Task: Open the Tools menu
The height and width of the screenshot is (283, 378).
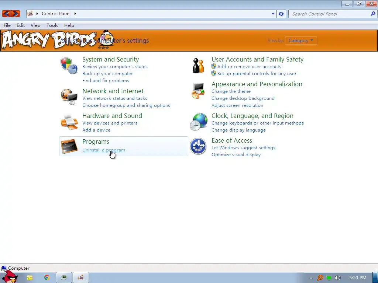Action: [52, 25]
